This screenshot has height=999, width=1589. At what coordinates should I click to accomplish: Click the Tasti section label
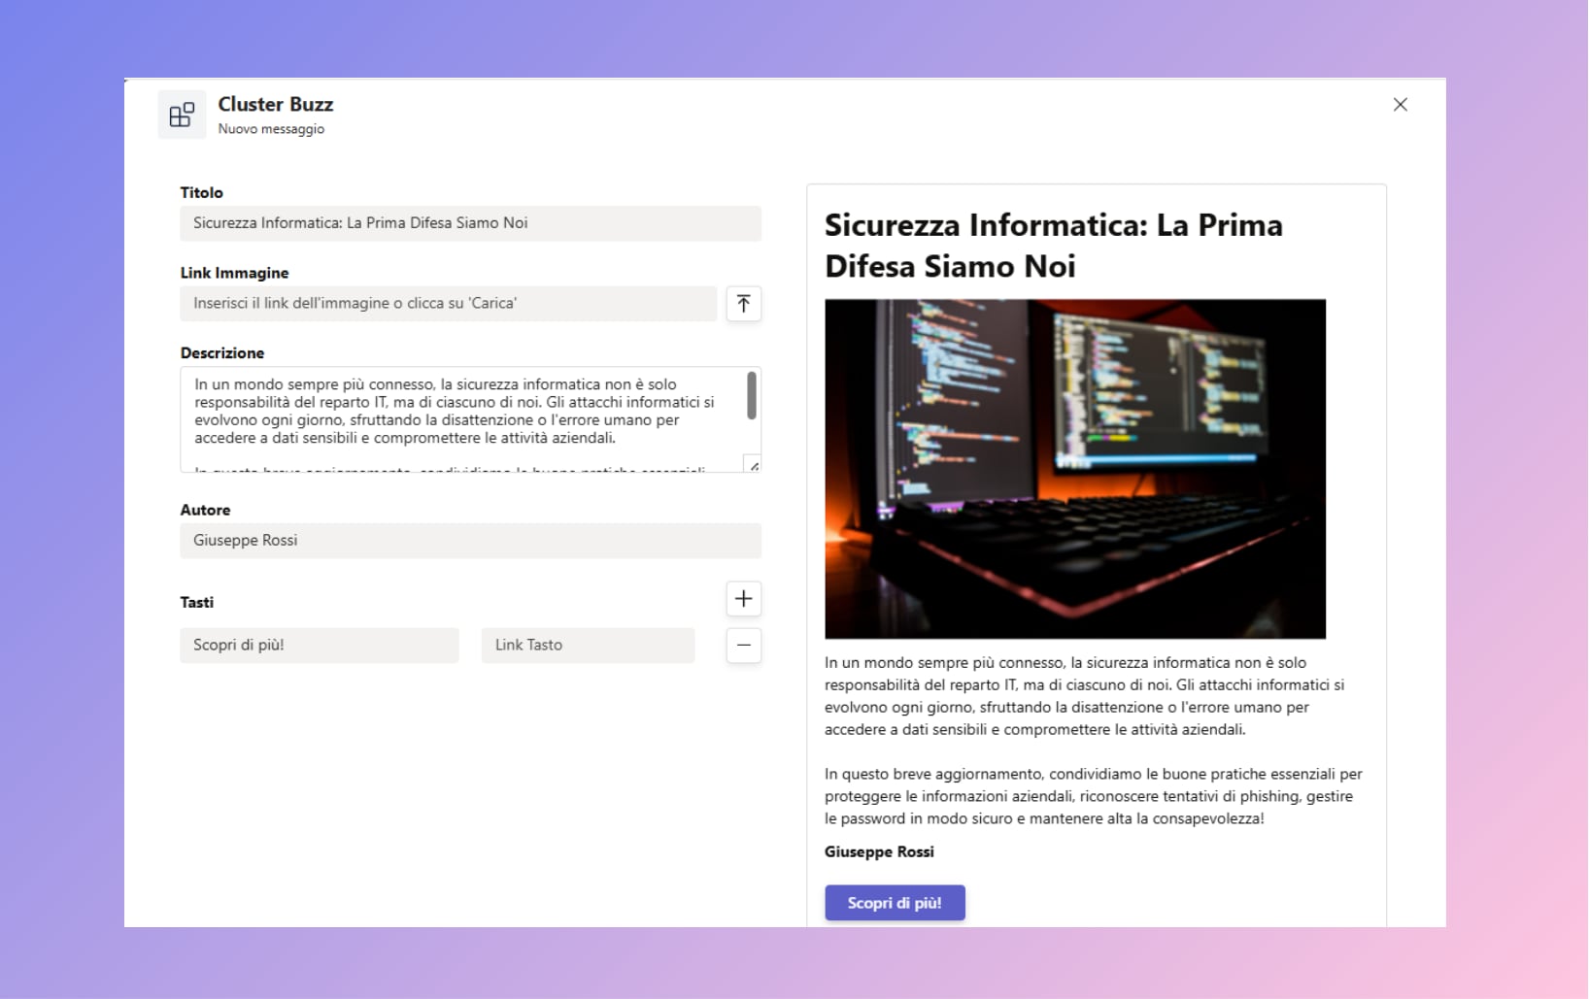197,603
